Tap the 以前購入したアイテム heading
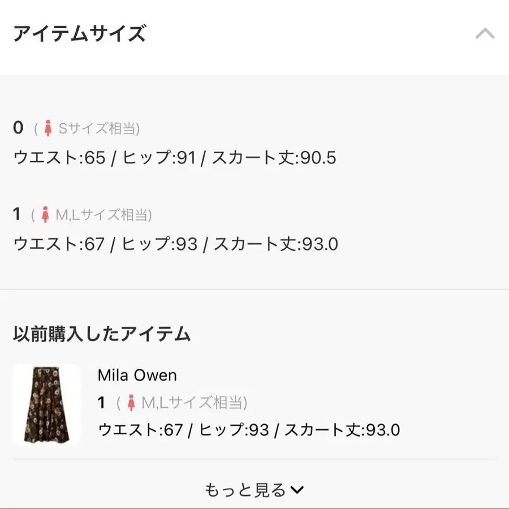Image resolution: width=509 pixels, height=509 pixels. coord(102,334)
